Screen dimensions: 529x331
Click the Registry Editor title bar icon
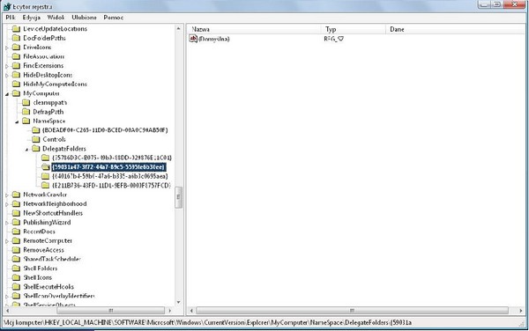point(7,6)
